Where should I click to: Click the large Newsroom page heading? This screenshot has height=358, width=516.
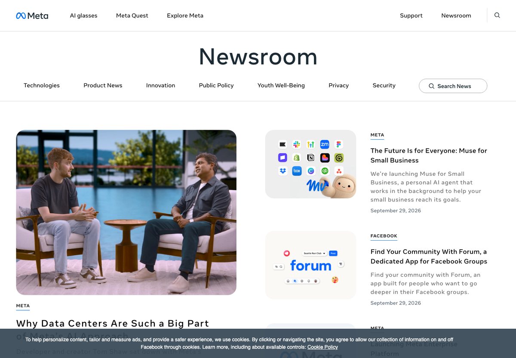tap(258, 56)
